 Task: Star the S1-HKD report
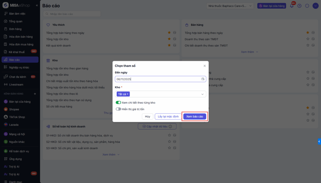(169, 135)
